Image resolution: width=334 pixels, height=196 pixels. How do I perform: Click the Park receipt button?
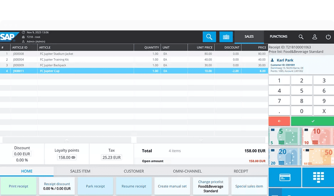[x=95, y=186]
